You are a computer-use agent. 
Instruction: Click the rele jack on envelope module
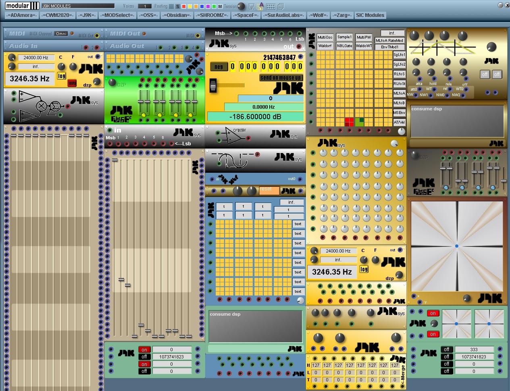coord(450,79)
